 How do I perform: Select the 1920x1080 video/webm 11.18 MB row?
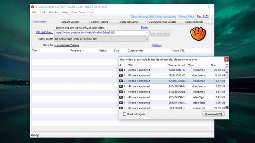click(x=172, y=75)
